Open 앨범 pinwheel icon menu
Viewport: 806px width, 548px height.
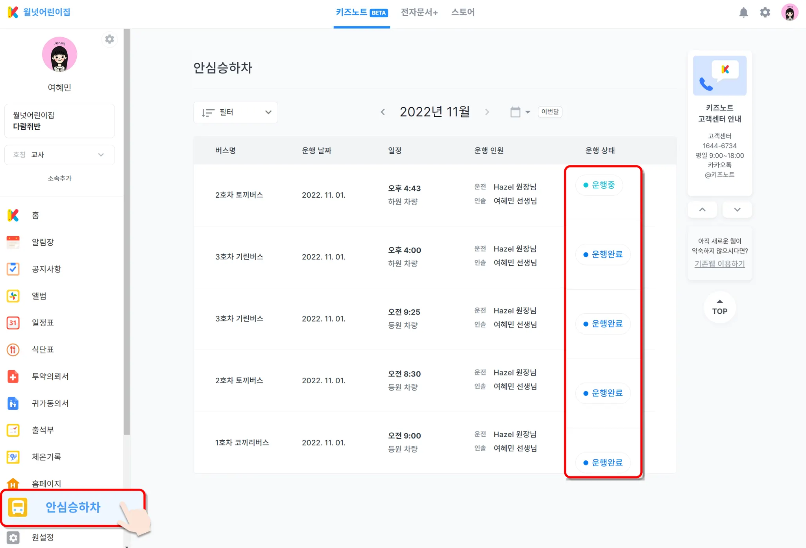[x=13, y=296]
